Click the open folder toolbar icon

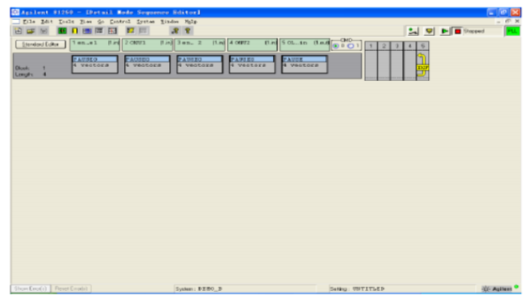[31, 31]
